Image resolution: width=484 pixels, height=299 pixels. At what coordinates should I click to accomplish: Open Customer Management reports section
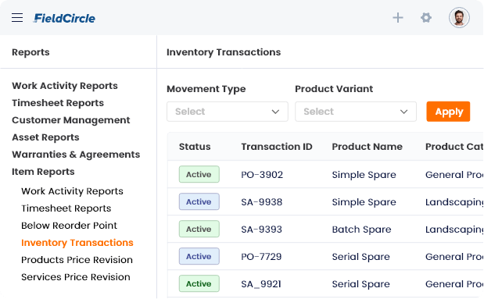point(71,120)
